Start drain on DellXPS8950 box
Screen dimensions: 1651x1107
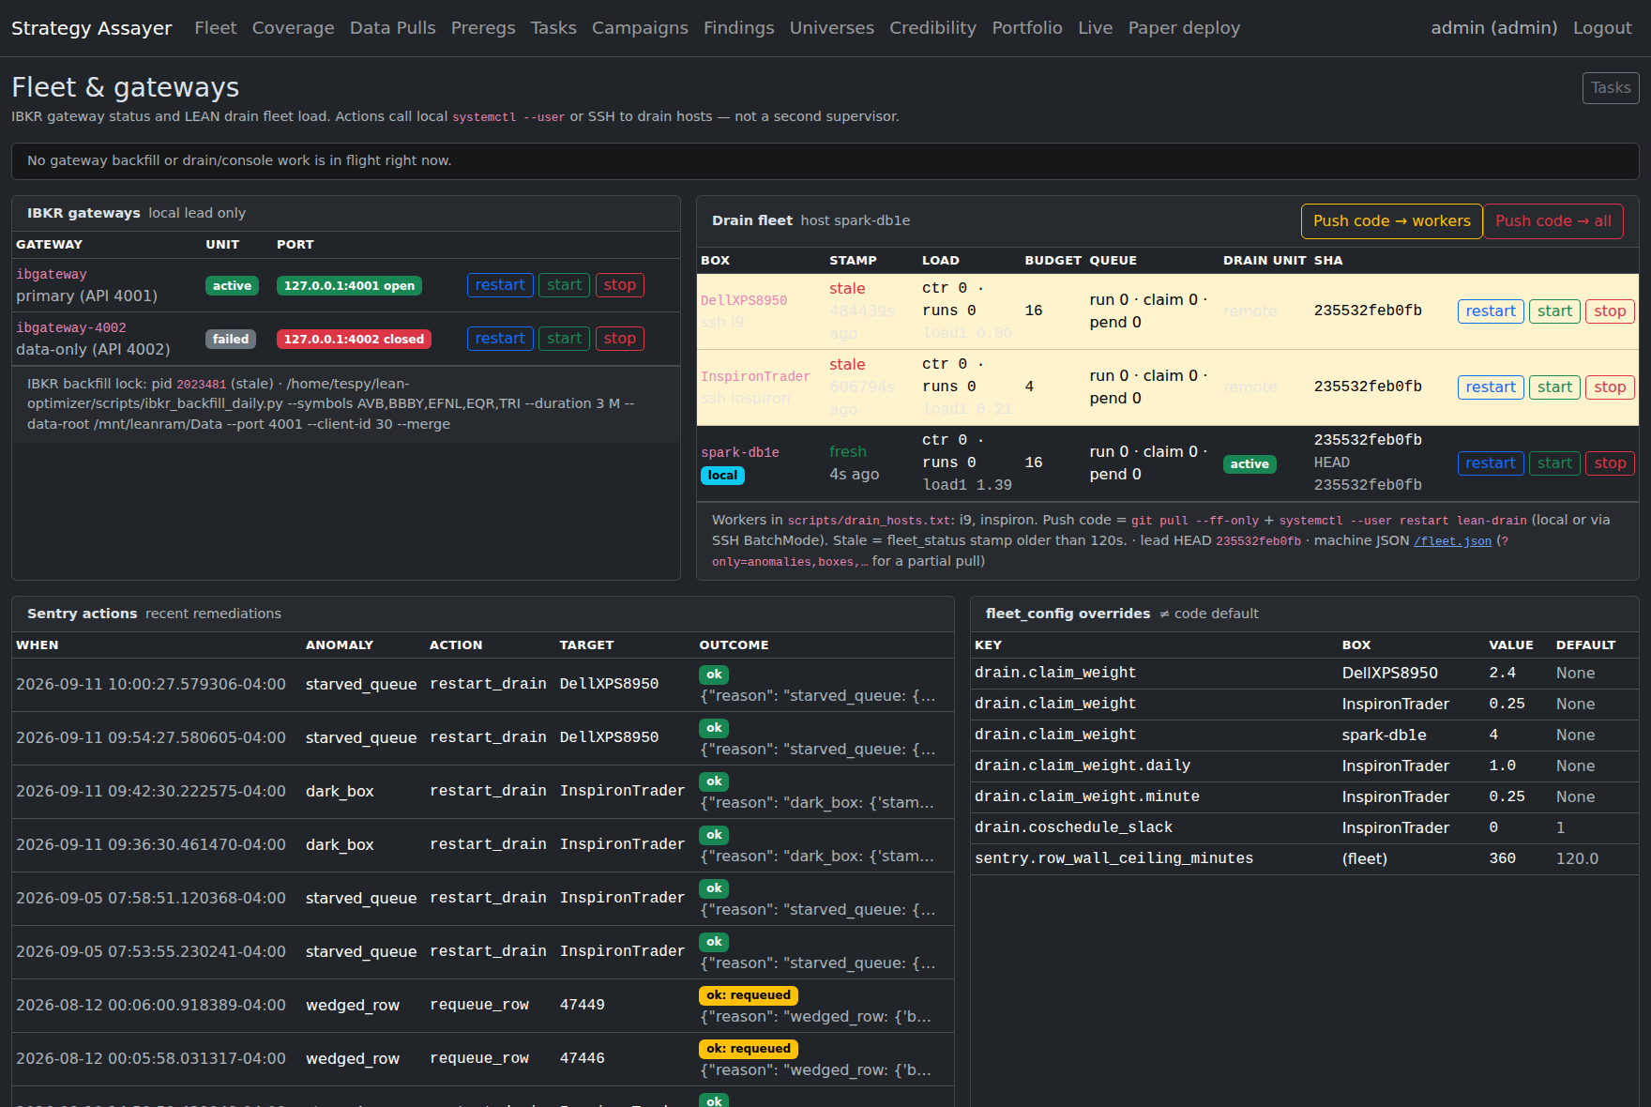tap(1554, 311)
